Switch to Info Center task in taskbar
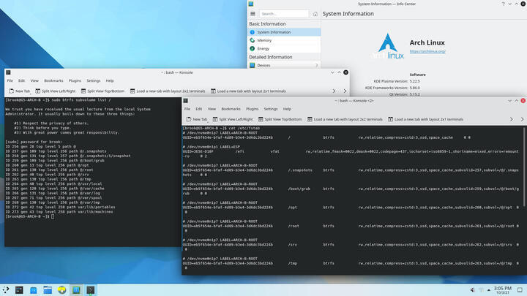The height and width of the screenshot is (296, 527). pyautogui.click(x=76, y=290)
